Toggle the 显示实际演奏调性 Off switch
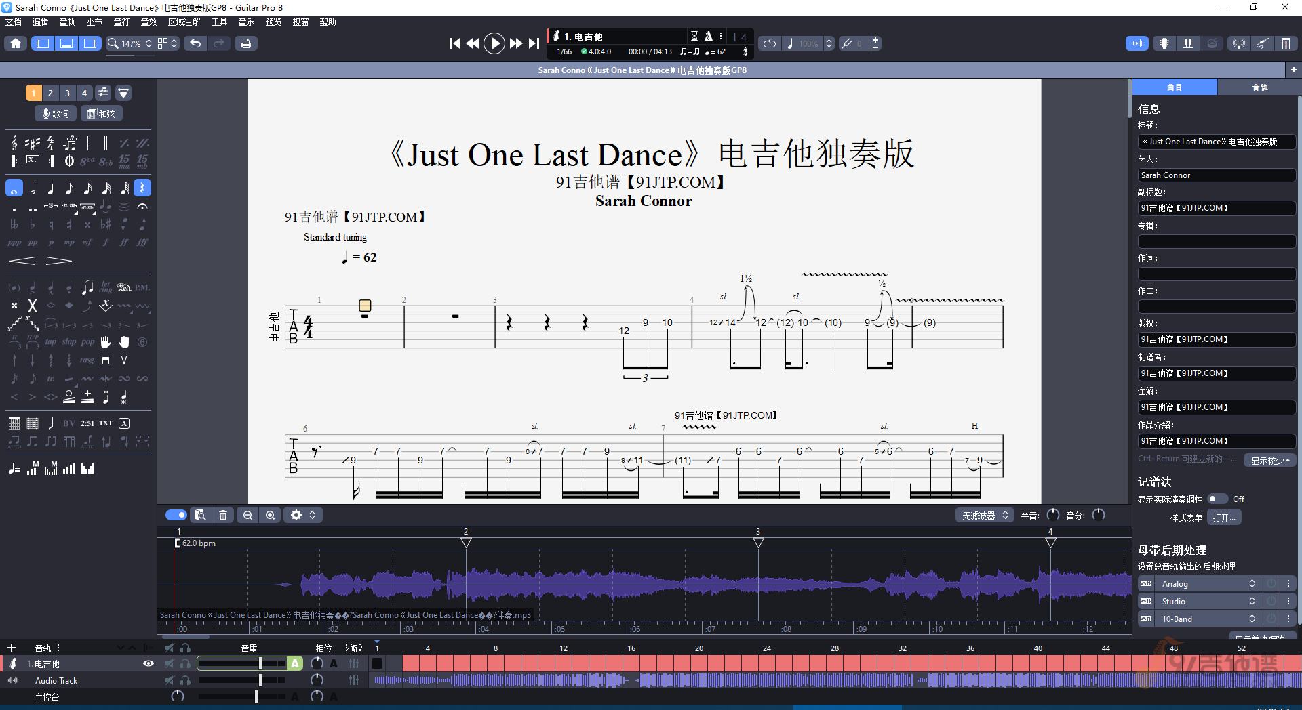The image size is (1302, 710). pos(1218,499)
